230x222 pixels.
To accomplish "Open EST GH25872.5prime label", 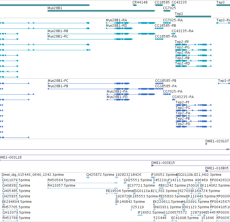I will pyautogui.click(x=100, y=175).
